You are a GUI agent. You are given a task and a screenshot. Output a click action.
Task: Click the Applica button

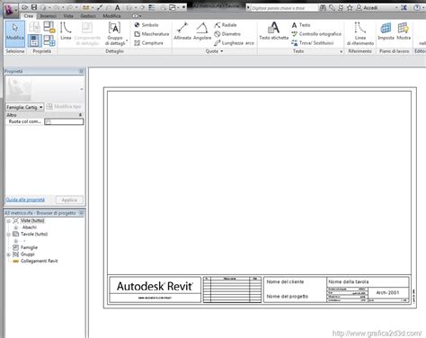click(x=69, y=200)
